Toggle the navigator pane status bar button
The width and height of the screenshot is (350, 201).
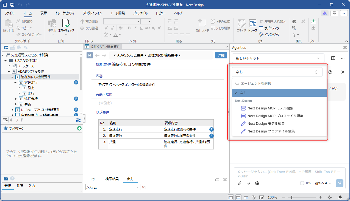(231, 197)
